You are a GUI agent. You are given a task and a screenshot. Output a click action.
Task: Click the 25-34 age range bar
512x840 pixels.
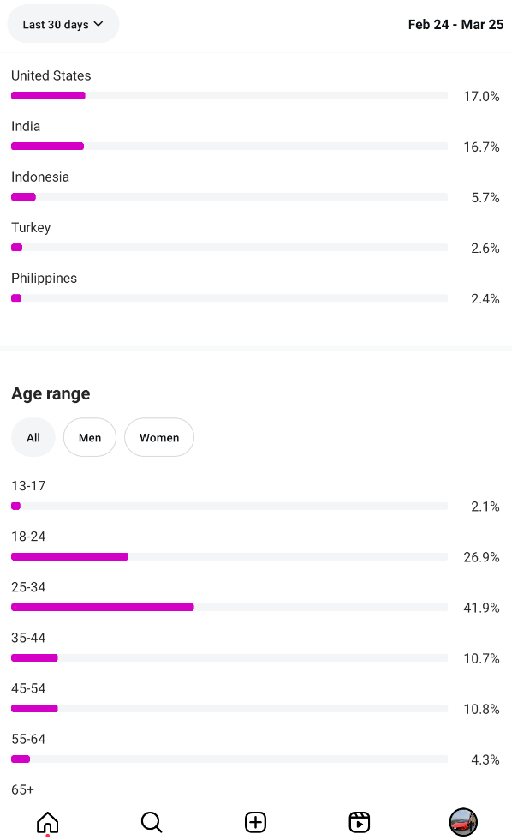pyautogui.click(x=229, y=607)
